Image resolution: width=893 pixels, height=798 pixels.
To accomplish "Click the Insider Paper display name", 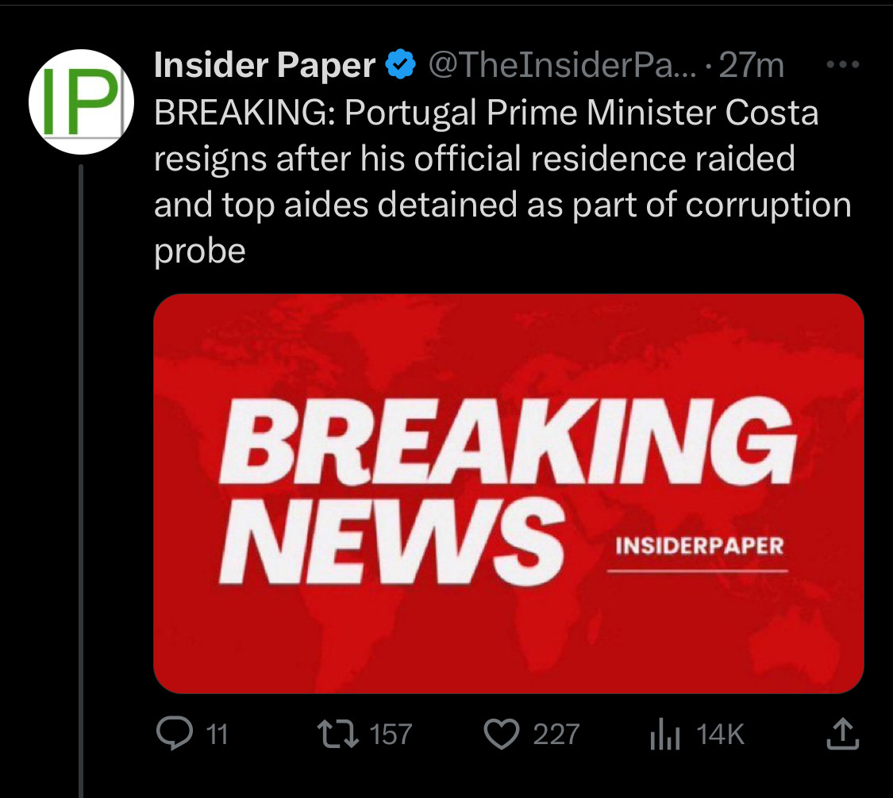I will [x=264, y=65].
